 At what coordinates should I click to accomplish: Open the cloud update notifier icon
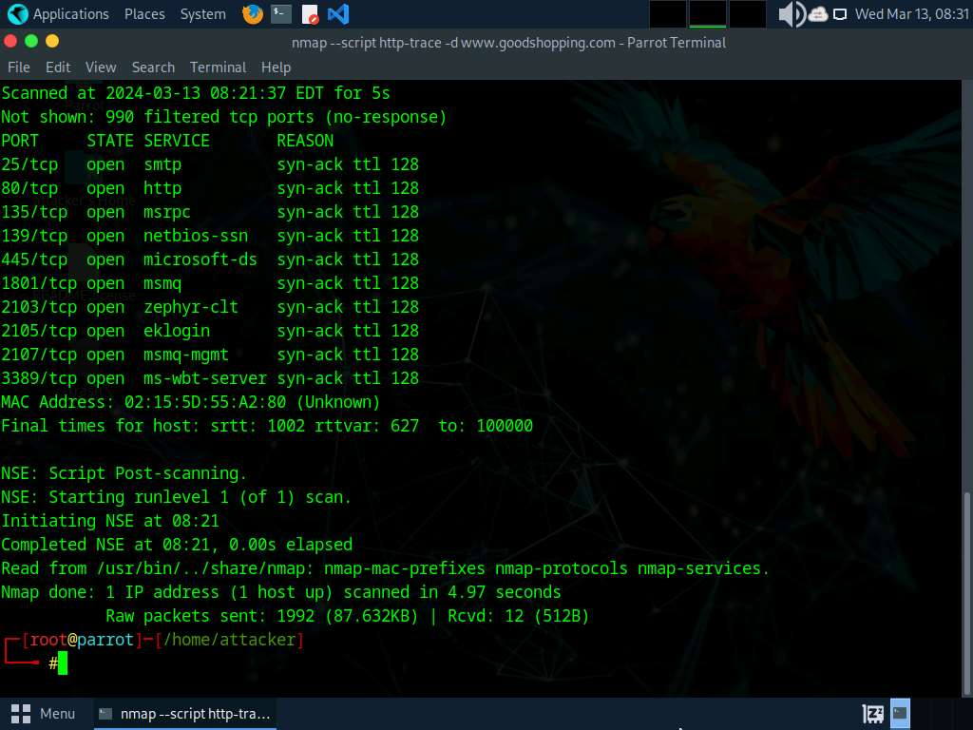pyautogui.click(x=818, y=14)
